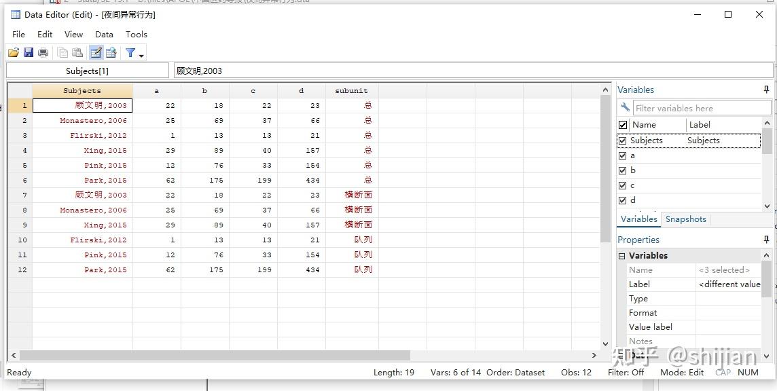Open the Data menu

(104, 34)
